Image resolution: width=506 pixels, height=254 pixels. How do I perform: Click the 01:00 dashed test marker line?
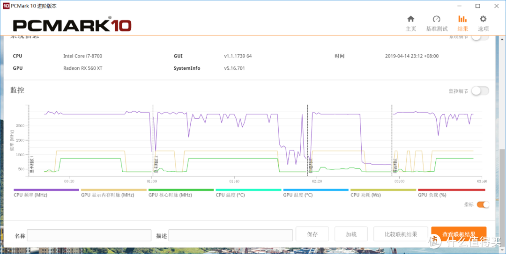(x=153, y=140)
